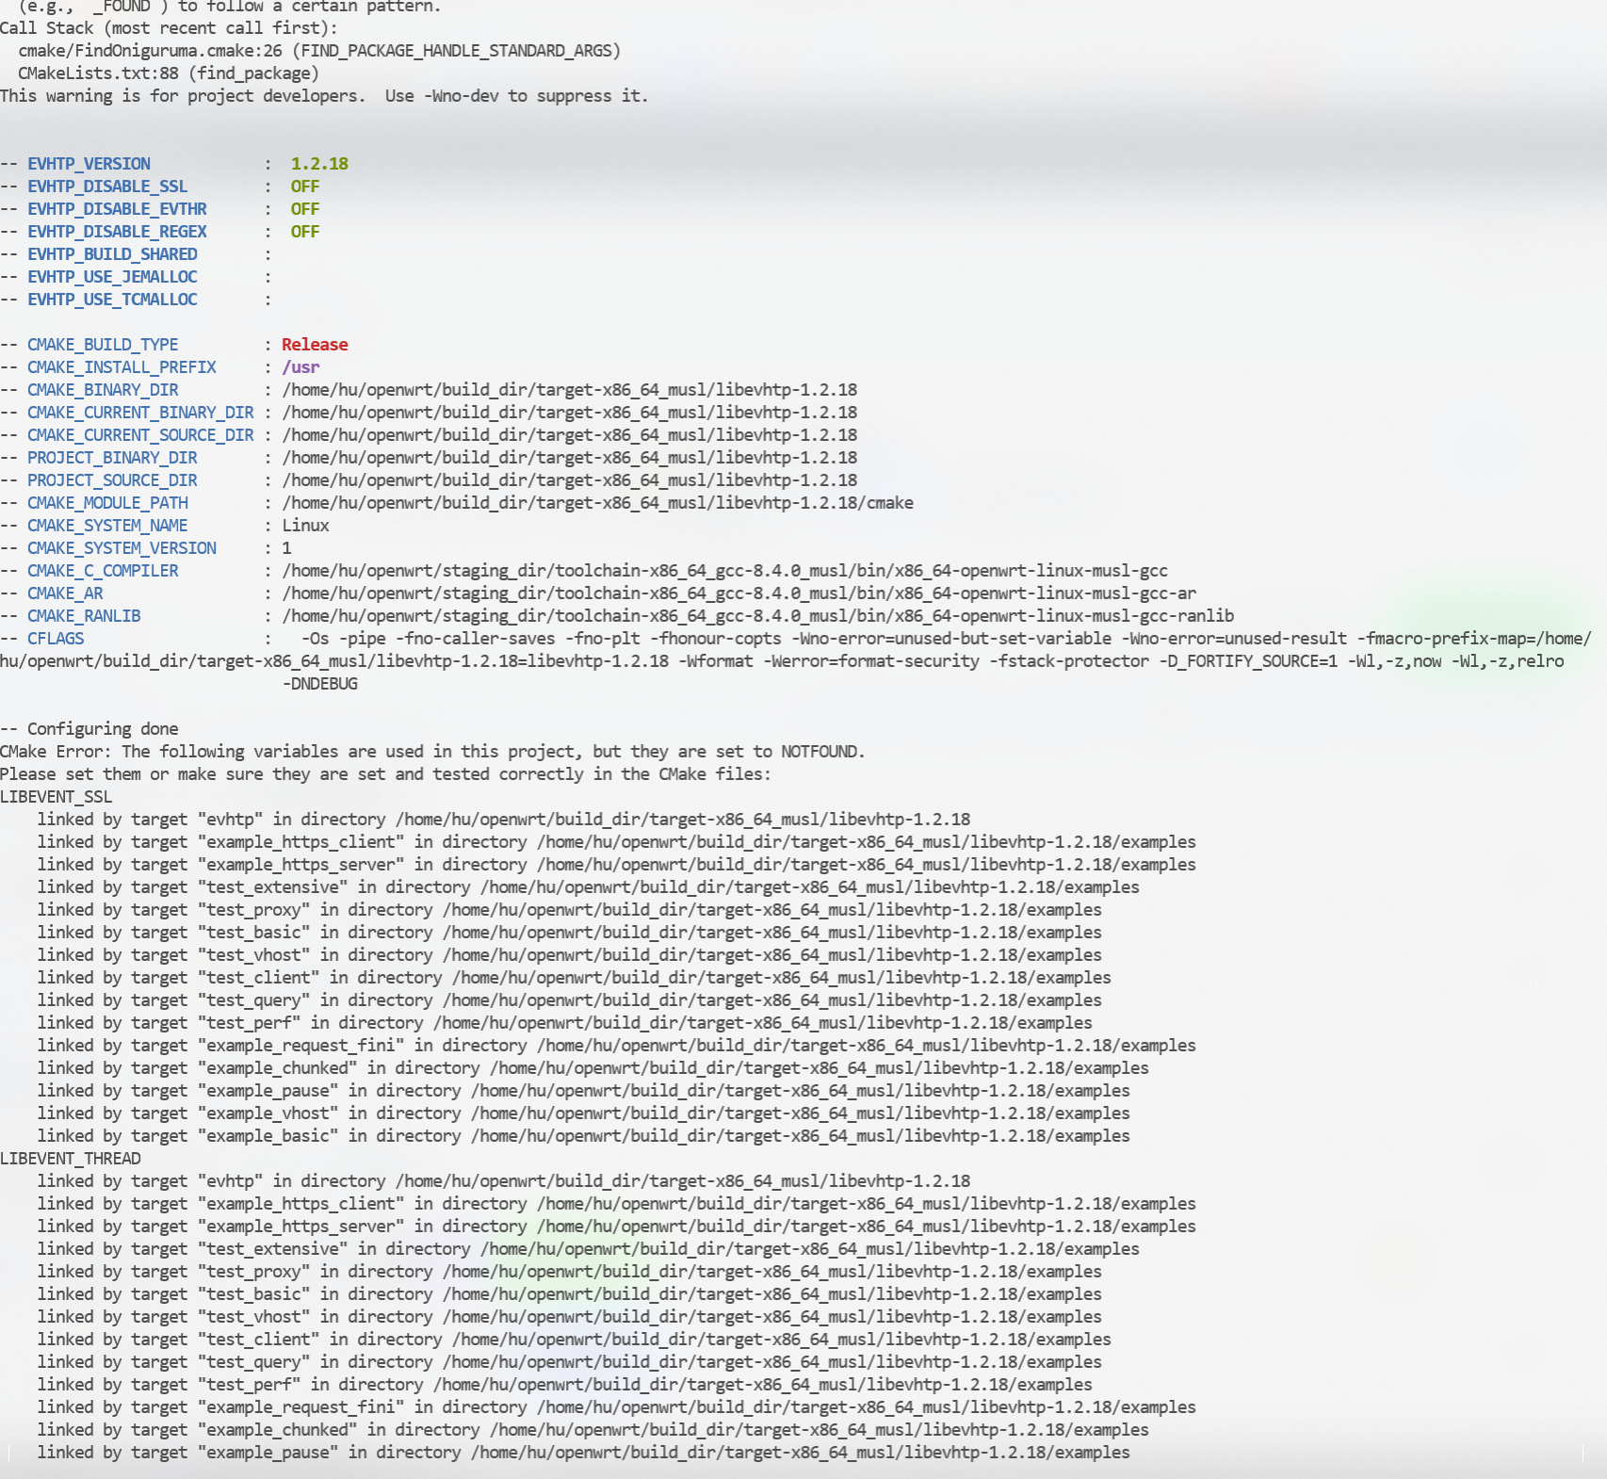The width and height of the screenshot is (1607, 1479).
Task: Select the -fstack-protector compiler flag
Action: coord(1069,661)
